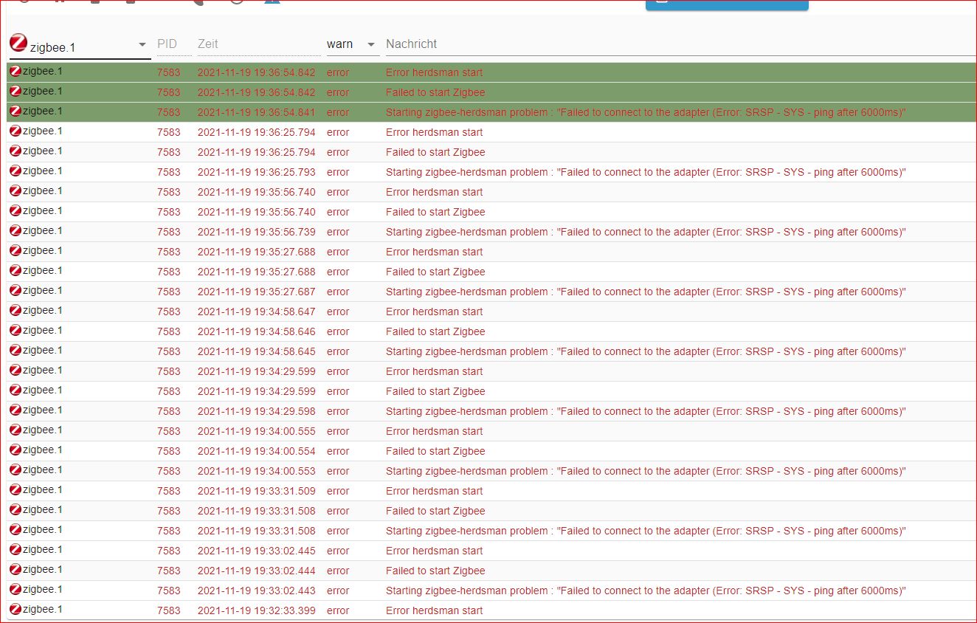
Task: Click the SRSP ping error message at 19:36:54.841
Action: tap(646, 112)
